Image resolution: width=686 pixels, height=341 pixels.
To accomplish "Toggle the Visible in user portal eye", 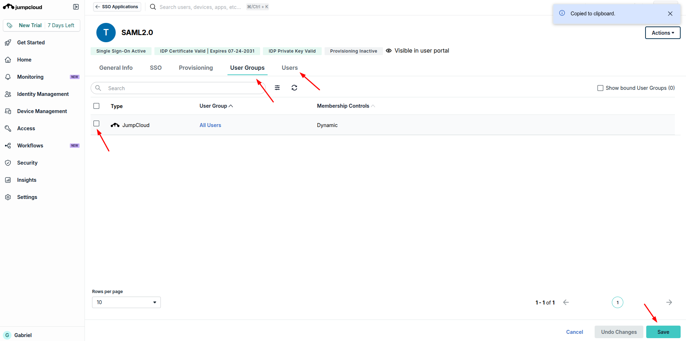I will click(x=389, y=51).
